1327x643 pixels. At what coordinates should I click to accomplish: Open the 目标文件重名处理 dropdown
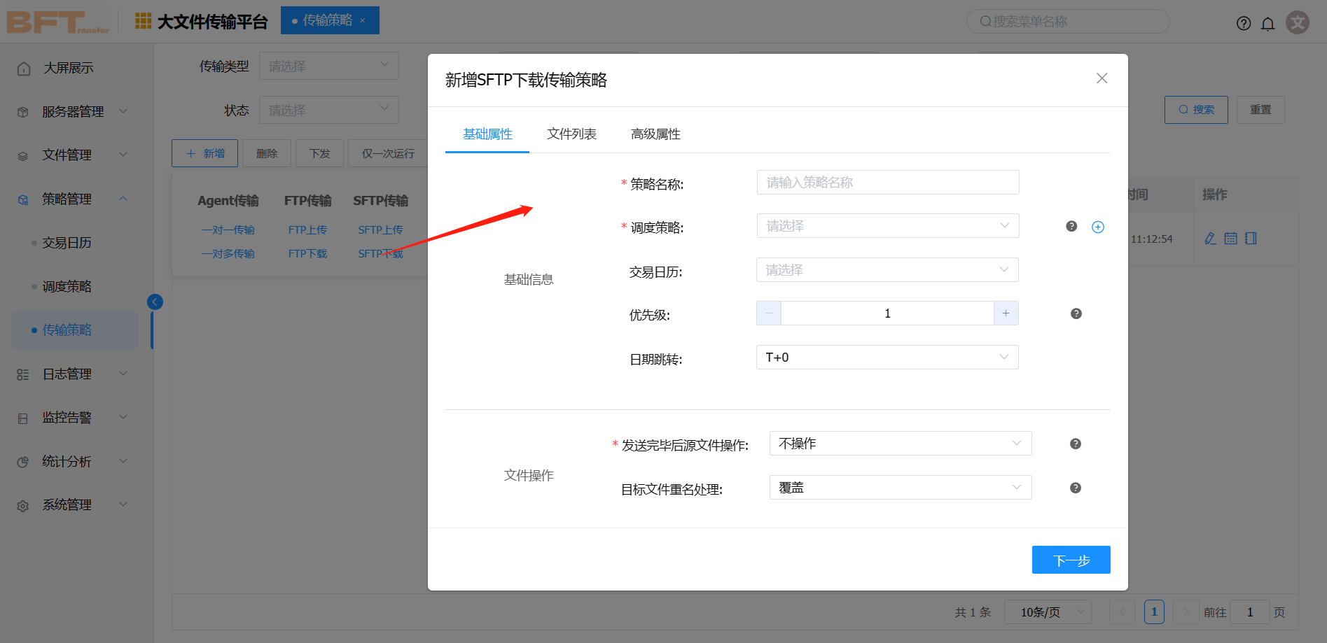[900, 488]
